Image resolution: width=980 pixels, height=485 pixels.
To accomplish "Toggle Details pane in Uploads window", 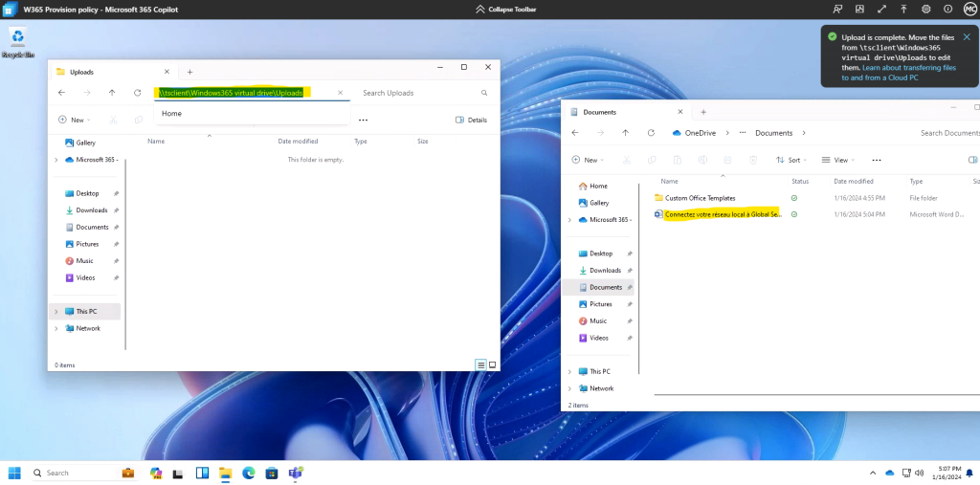I will 471,120.
